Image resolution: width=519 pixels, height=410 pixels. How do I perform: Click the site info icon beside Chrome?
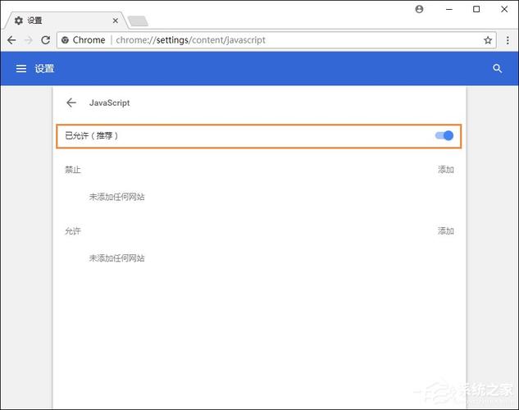tap(66, 40)
